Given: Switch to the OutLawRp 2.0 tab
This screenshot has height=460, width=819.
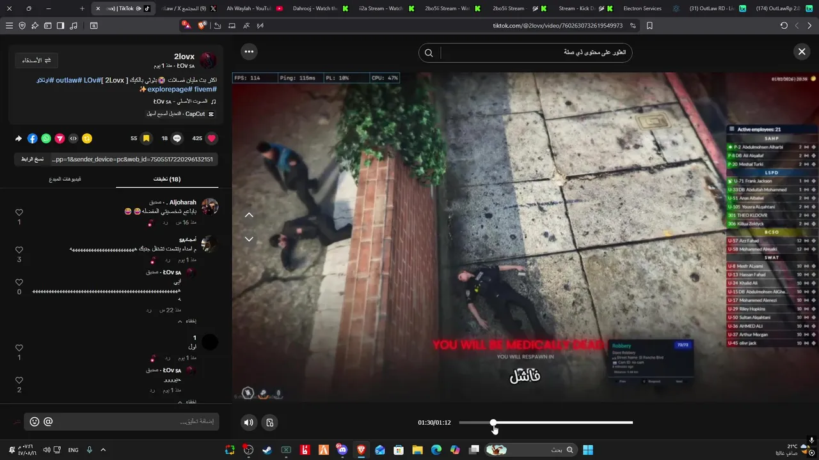Looking at the screenshot, I should point(783,8).
